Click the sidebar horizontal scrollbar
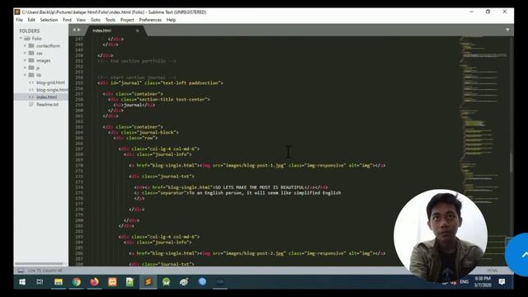The image size is (528, 297). [x=40, y=264]
